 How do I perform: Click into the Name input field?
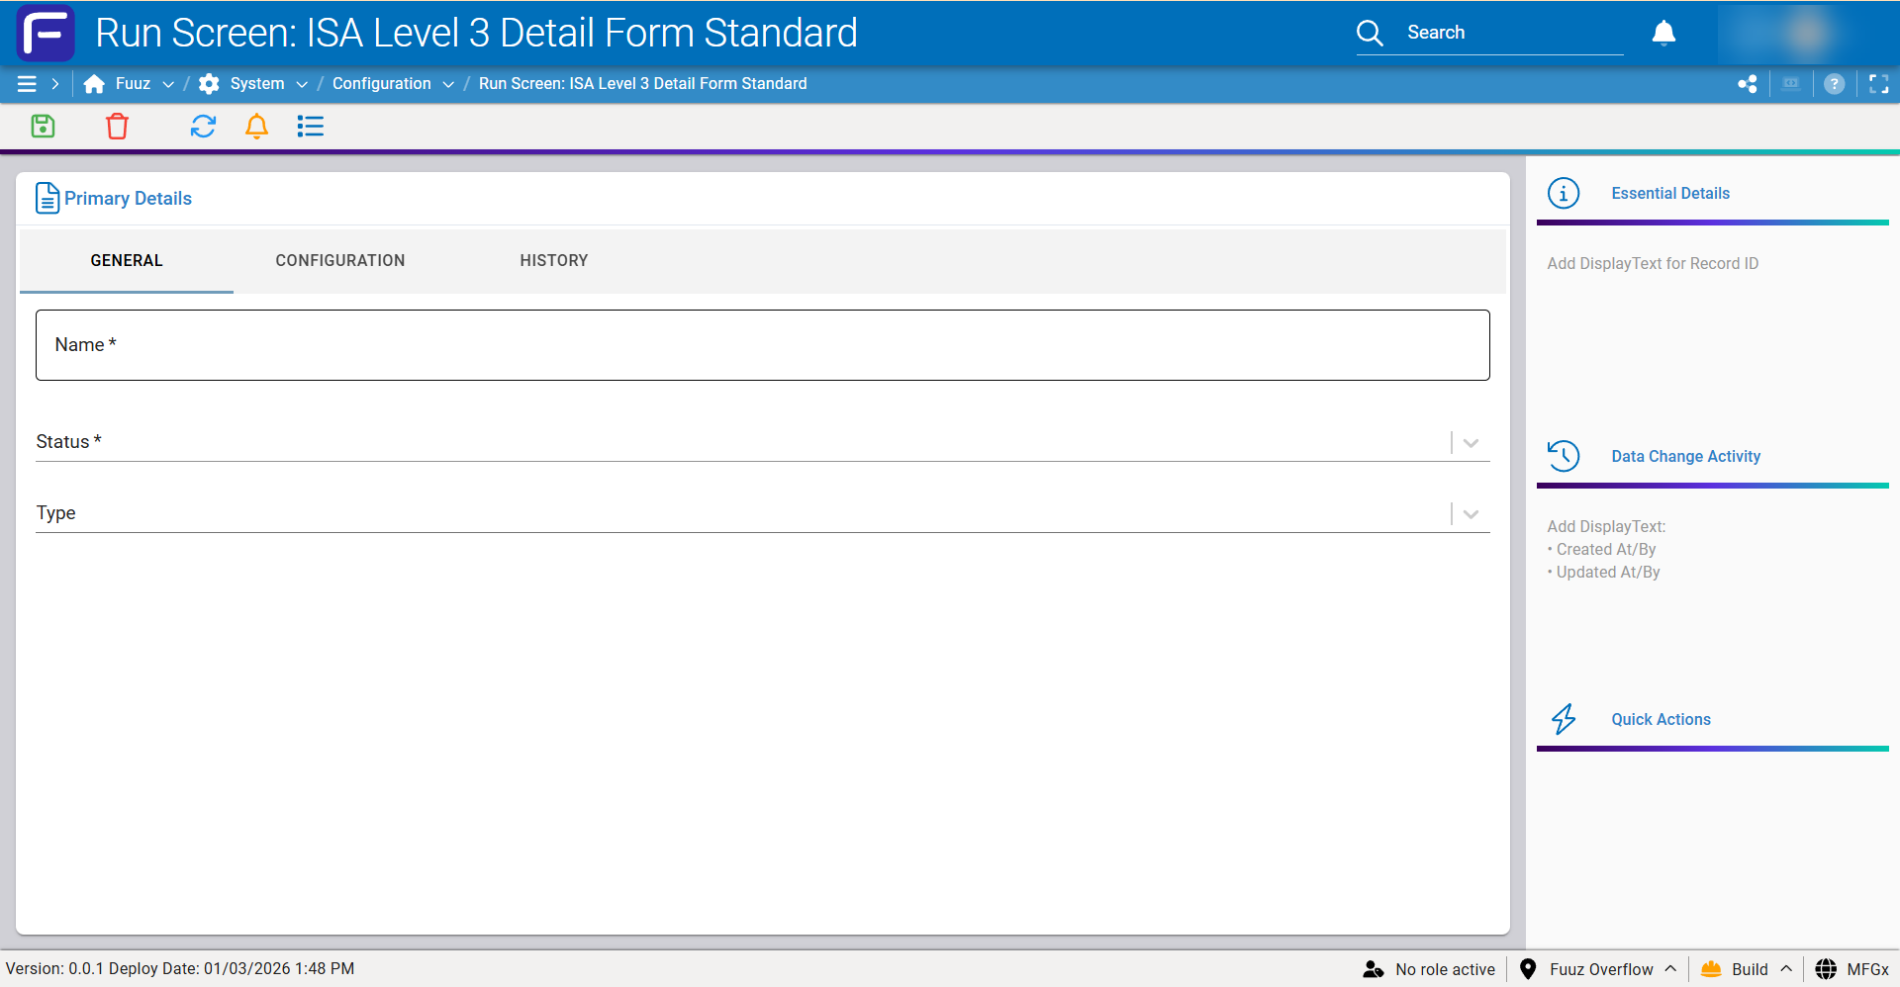(762, 345)
